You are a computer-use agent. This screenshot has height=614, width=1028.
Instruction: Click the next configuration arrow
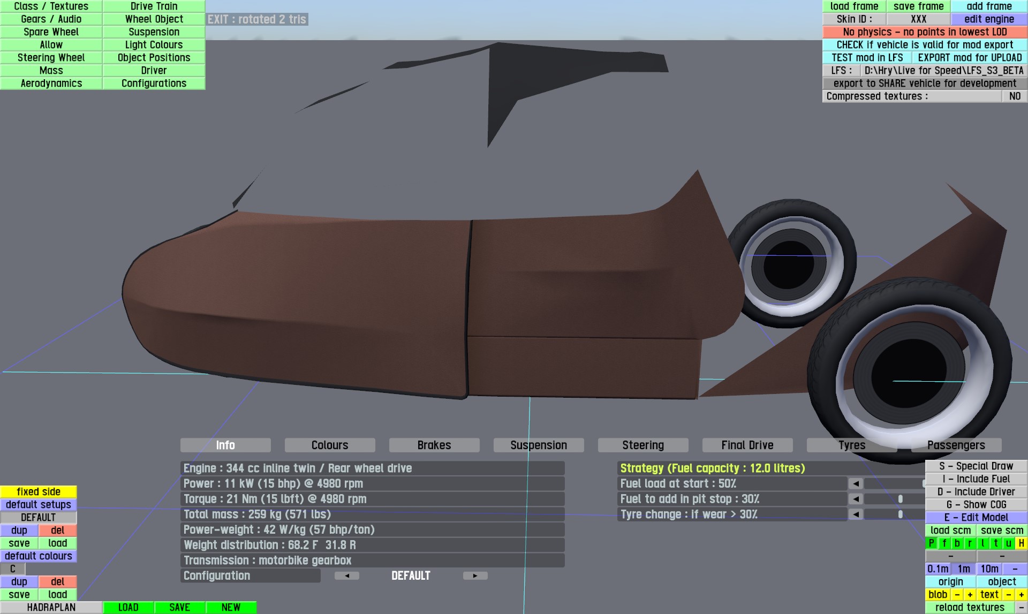pos(475,576)
